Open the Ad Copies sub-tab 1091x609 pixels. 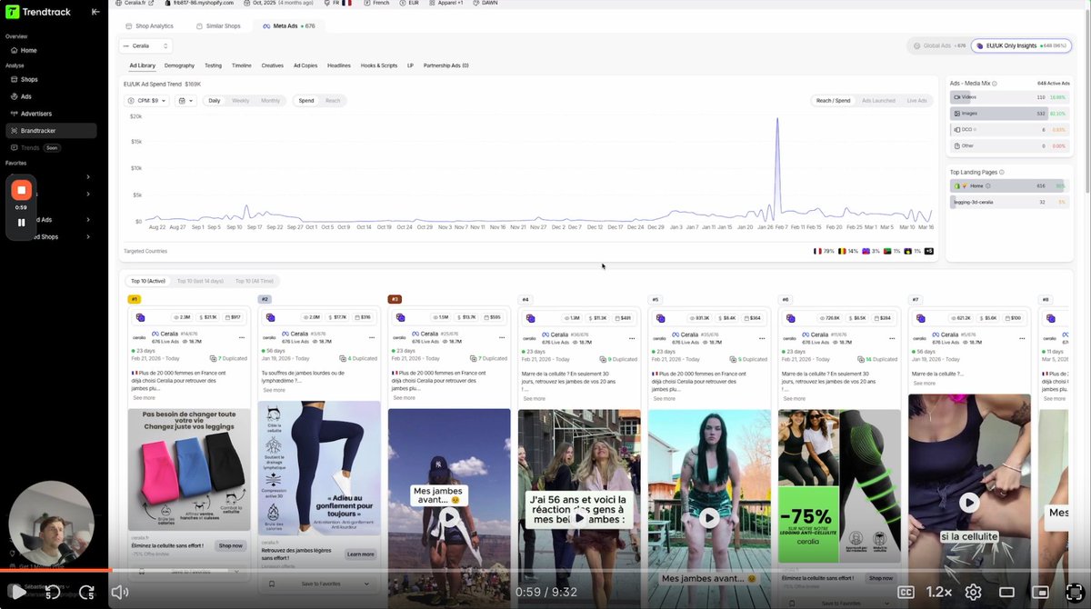click(305, 65)
